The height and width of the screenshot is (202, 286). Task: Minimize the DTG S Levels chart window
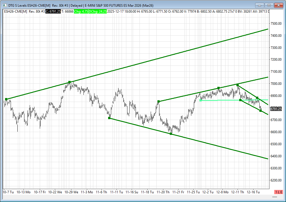[x=260, y=5]
